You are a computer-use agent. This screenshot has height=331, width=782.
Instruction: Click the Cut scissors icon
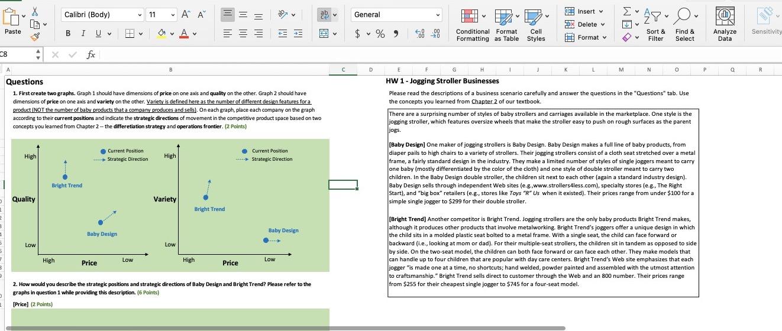pyautogui.click(x=35, y=11)
